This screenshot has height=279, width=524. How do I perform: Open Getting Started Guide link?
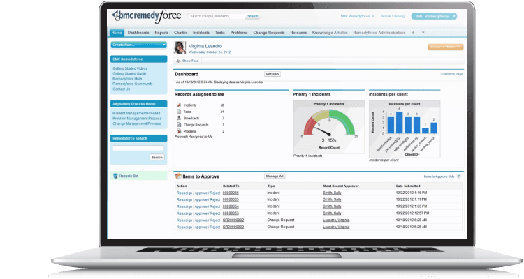click(x=129, y=73)
